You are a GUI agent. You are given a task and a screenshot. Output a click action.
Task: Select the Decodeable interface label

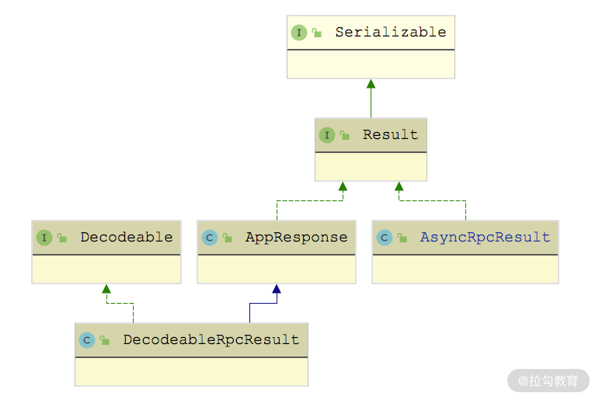pyautogui.click(x=127, y=238)
